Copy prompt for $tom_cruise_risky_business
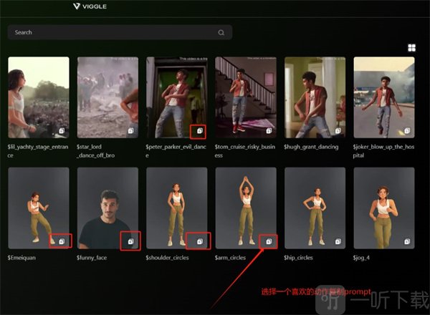This screenshot has height=315, width=430. 269,131
